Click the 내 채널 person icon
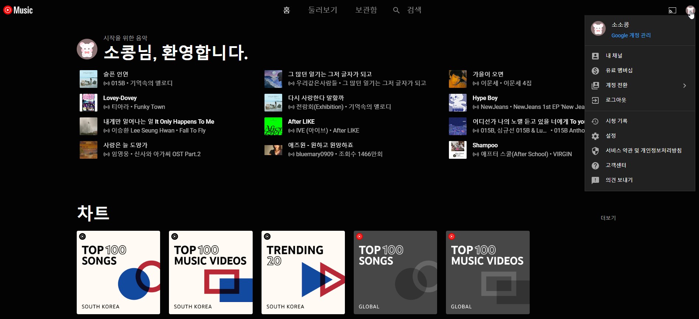Viewport: 699px width, 319px height. pos(595,56)
